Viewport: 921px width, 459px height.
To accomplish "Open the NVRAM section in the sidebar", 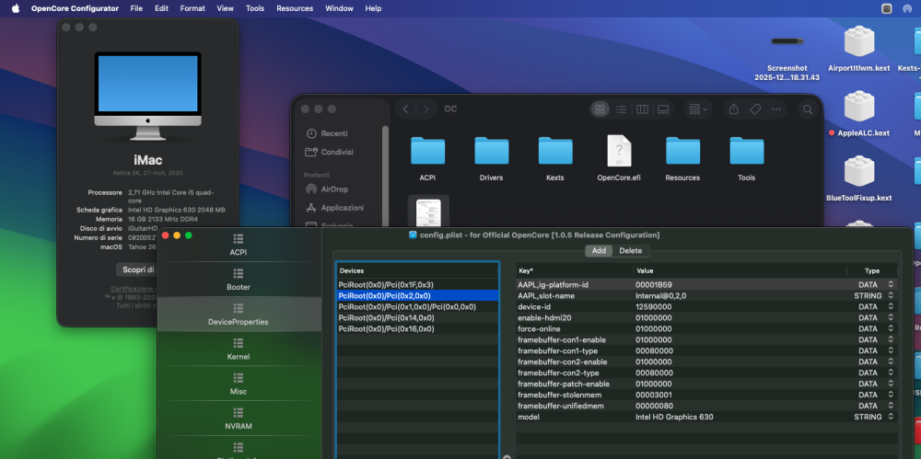I will [x=238, y=418].
